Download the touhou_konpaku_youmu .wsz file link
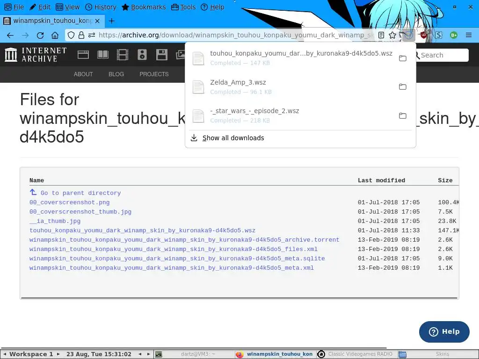Image resolution: width=479 pixels, height=359 pixels. (142, 230)
